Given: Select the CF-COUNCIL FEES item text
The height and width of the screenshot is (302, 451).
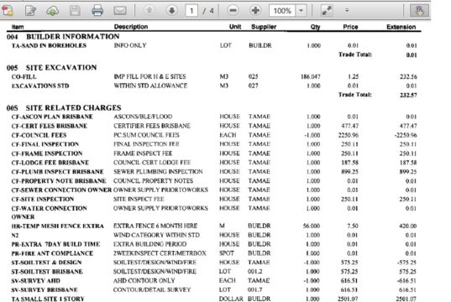Looking at the screenshot, I should (39, 135).
